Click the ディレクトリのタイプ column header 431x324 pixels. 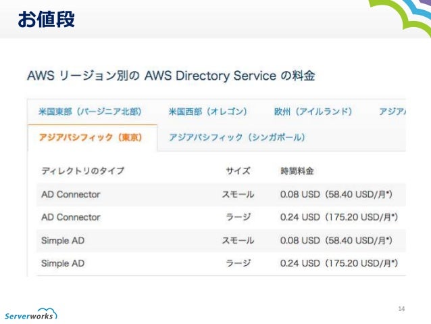point(82,171)
